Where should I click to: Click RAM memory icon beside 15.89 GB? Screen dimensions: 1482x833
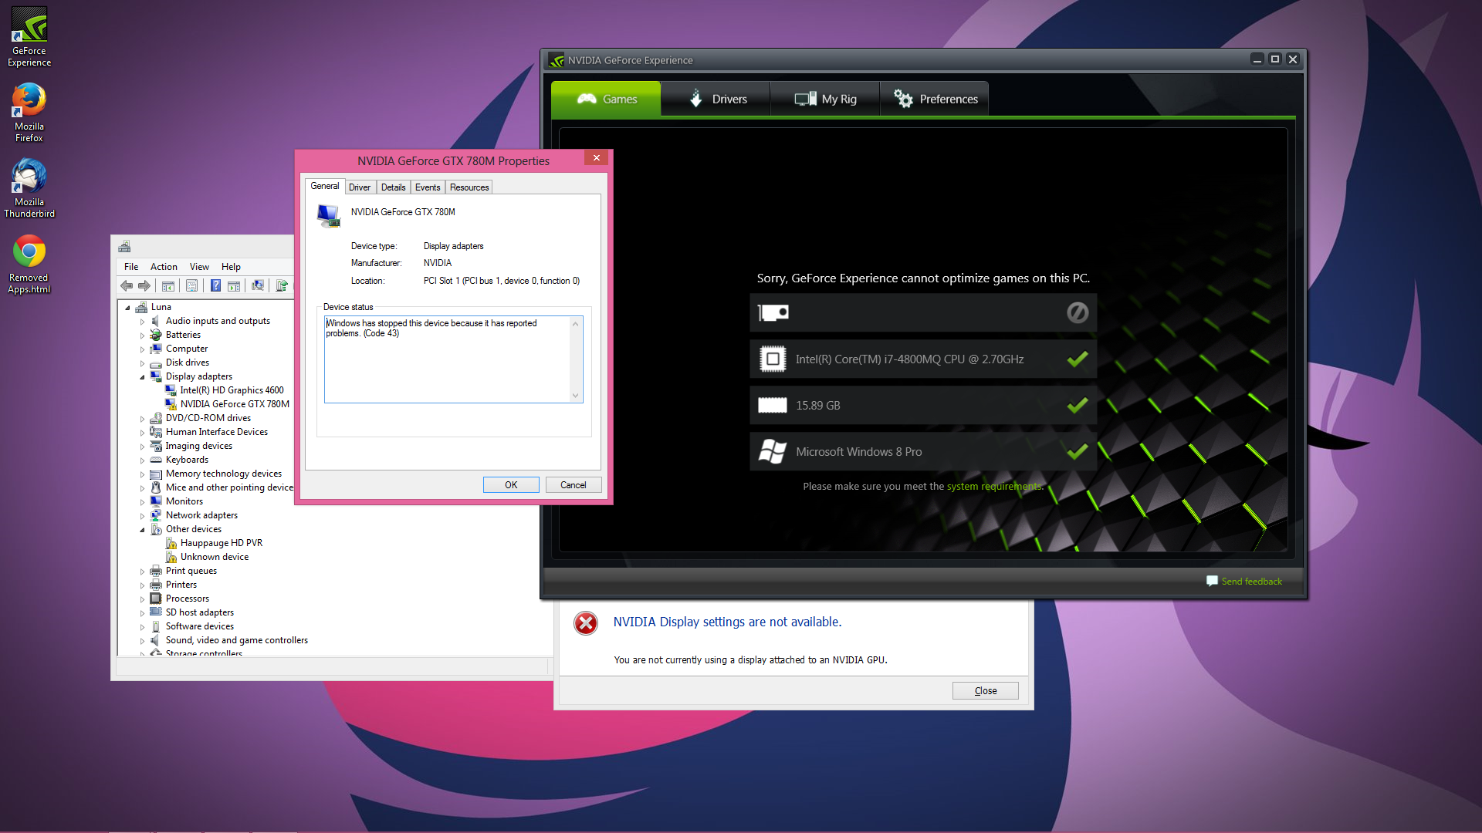point(773,405)
